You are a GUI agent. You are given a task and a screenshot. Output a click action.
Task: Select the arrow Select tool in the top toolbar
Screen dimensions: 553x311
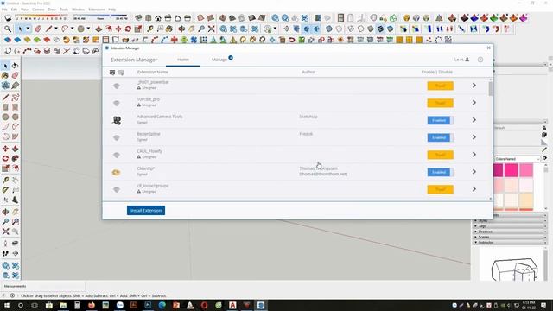pyautogui.click(x=20, y=29)
